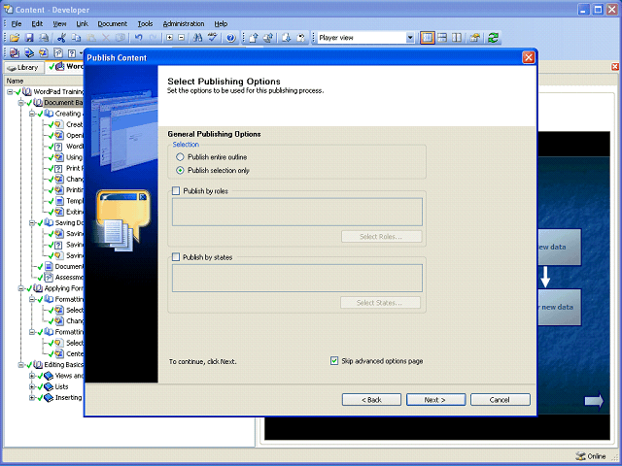
Task: Click the Check Out document icon
Action: pos(287,38)
